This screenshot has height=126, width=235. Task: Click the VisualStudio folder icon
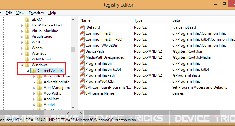[27, 37]
